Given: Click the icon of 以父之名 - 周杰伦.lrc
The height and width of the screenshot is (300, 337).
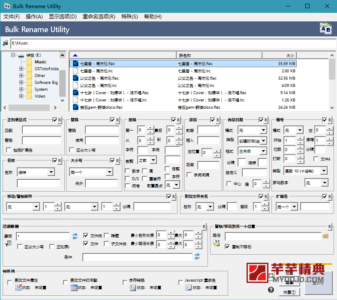Looking at the screenshot, I should pos(75,86).
